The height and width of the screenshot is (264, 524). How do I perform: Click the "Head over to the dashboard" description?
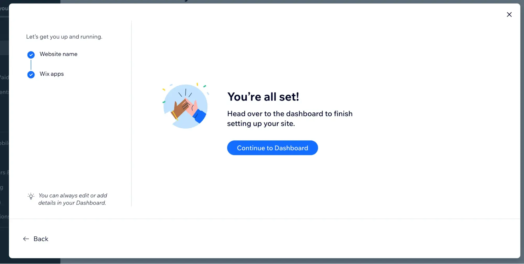(290, 118)
